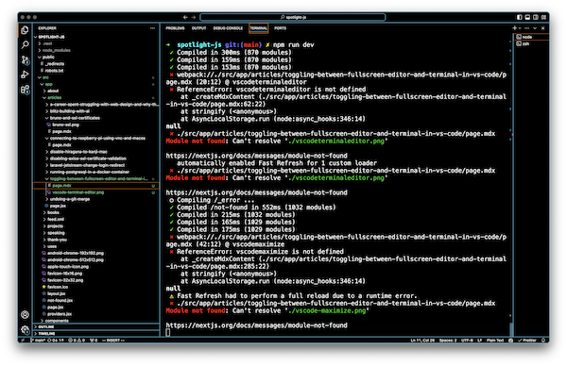Go back with the title bar arrow
This screenshot has width=567, height=366.
tap(185, 17)
